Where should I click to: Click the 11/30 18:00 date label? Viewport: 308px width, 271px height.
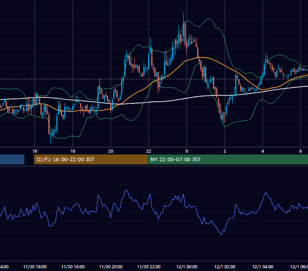(73, 266)
